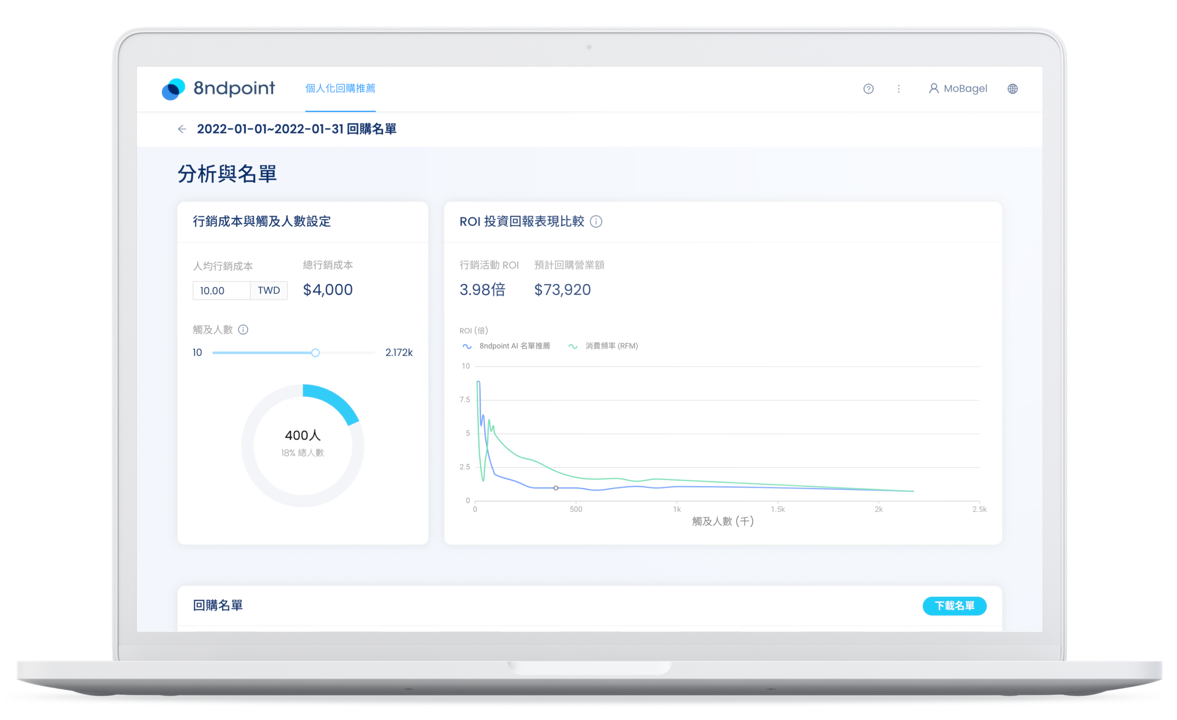Click the 8ndpoint logo icon
The image size is (1177, 720).
(x=173, y=89)
